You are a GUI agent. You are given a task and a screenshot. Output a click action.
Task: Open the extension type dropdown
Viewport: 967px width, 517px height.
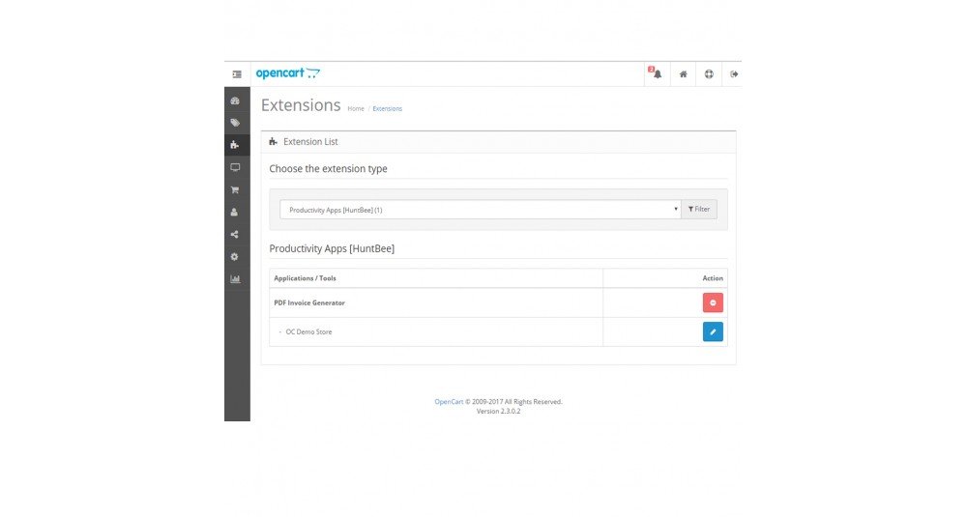(x=480, y=210)
